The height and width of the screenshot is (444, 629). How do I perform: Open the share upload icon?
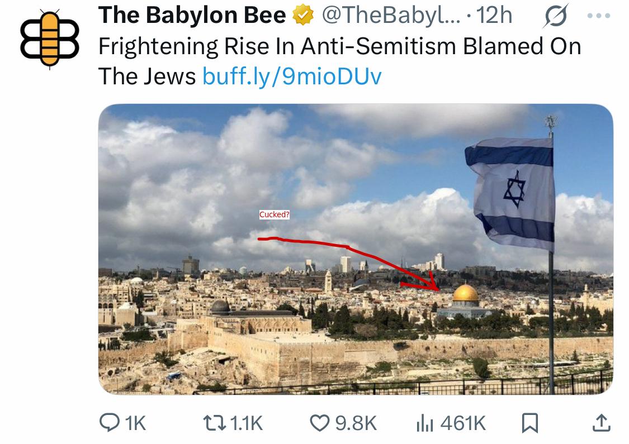tap(601, 423)
